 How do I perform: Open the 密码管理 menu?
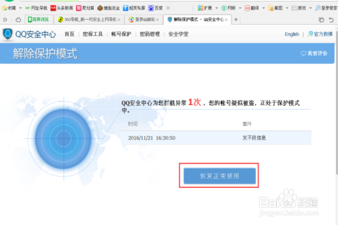coord(150,34)
